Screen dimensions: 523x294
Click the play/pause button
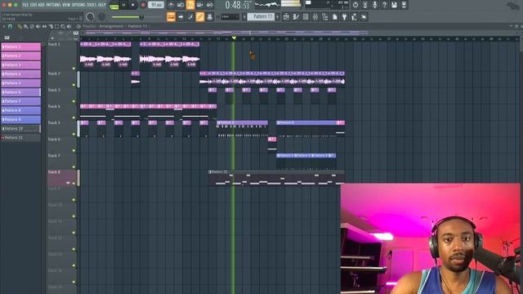(x=123, y=5)
